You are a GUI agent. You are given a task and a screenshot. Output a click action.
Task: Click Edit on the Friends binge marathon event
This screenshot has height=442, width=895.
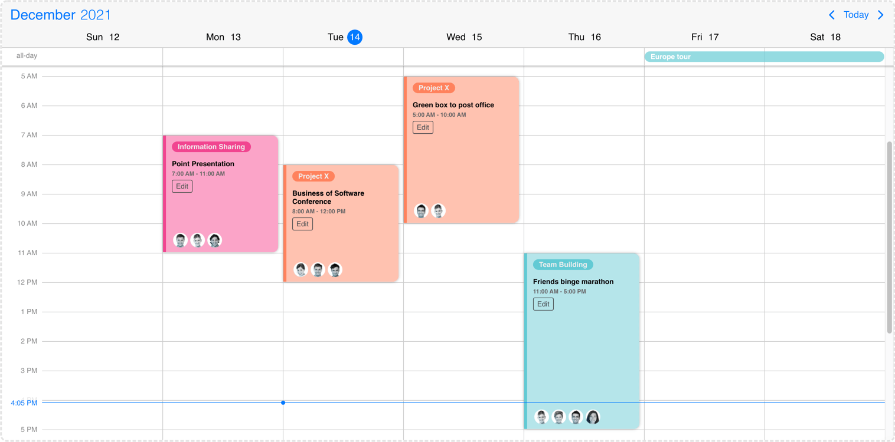tap(543, 304)
